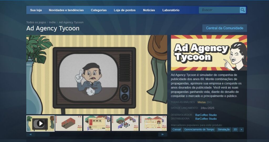Open BarCoffee Studio developer link
269x142 pixels.
point(206,115)
